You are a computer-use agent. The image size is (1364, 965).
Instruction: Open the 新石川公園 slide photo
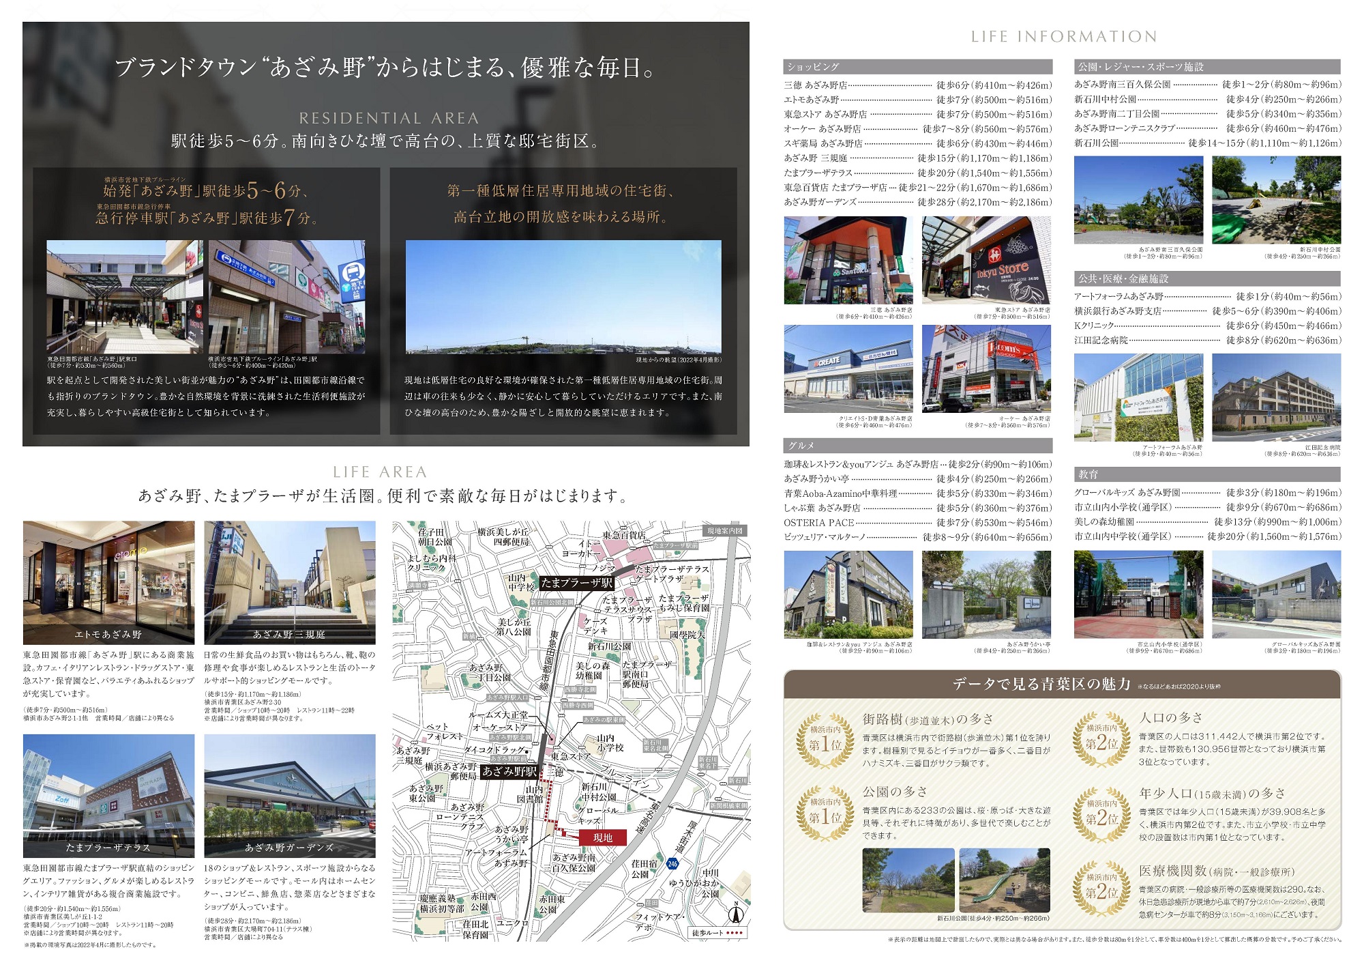point(1005,880)
